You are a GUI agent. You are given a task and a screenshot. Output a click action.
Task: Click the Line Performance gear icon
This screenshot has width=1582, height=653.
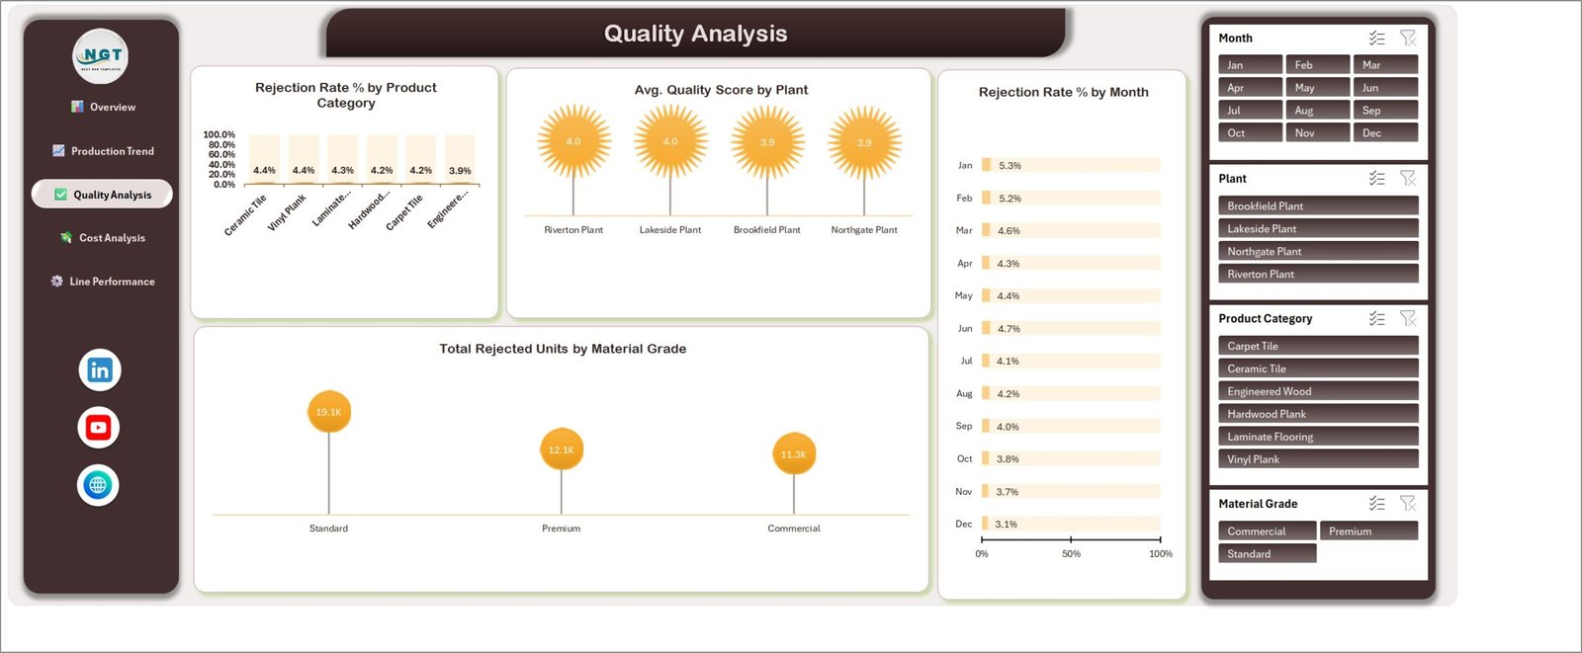click(56, 282)
